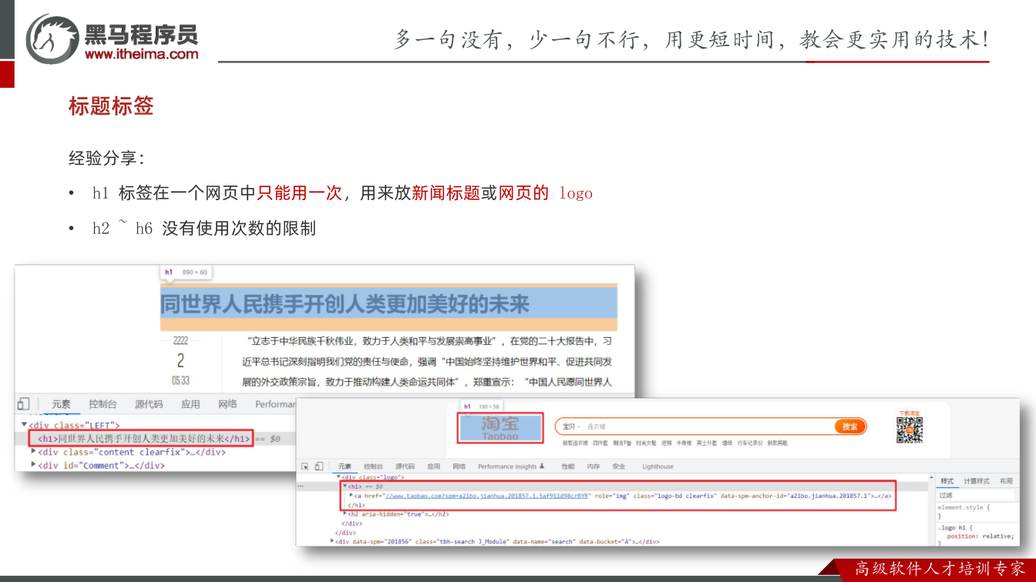
Task: Open 控制台 tab in the news page DevTools
Action: (x=103, y=403)
